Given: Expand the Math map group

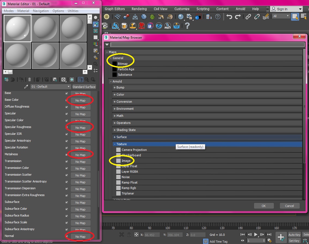Looking at the screenshot, I should (115, 116).
